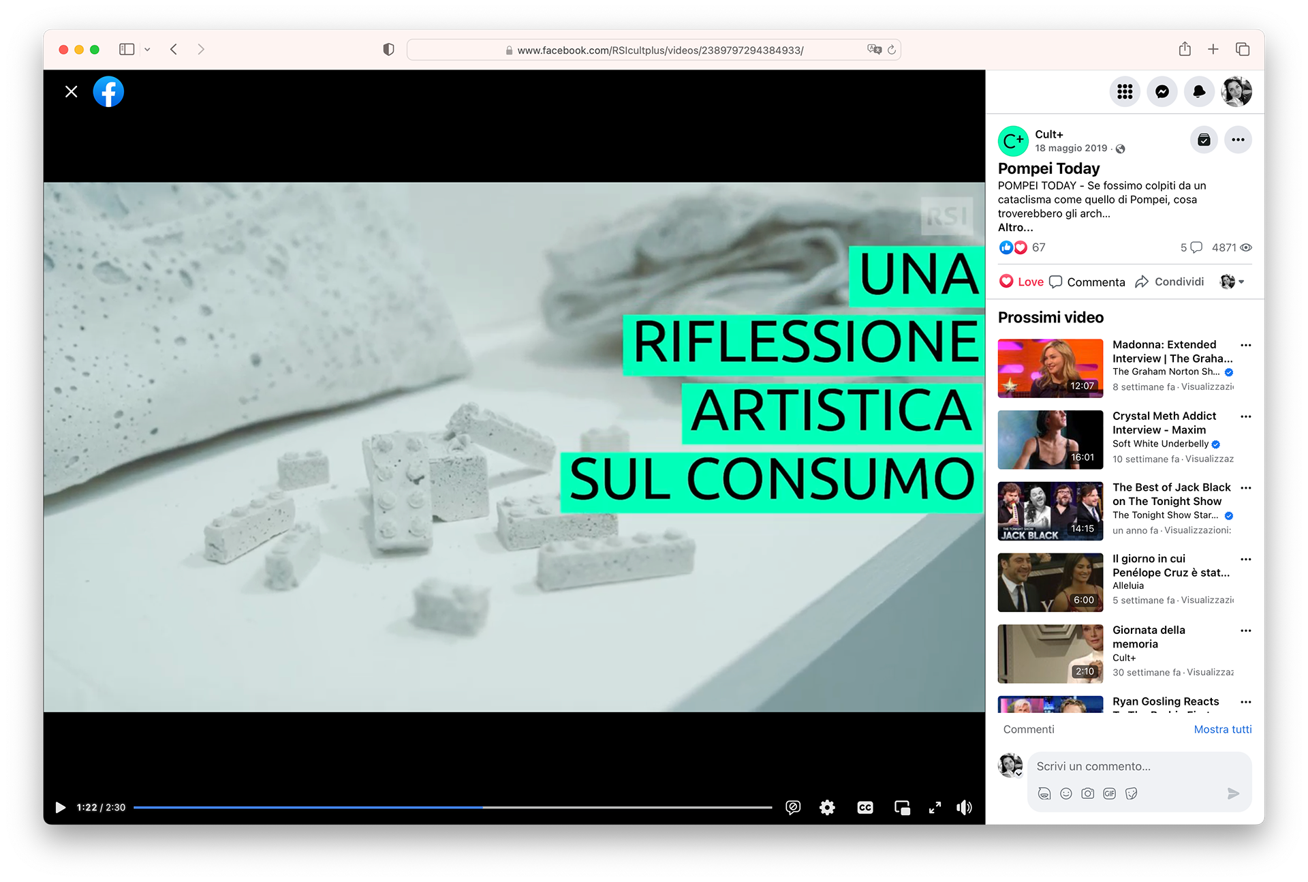Viewport: 1308px width, 882px height.
Task: Open options for Penélope Cruz video
Action: [1246, 559]
